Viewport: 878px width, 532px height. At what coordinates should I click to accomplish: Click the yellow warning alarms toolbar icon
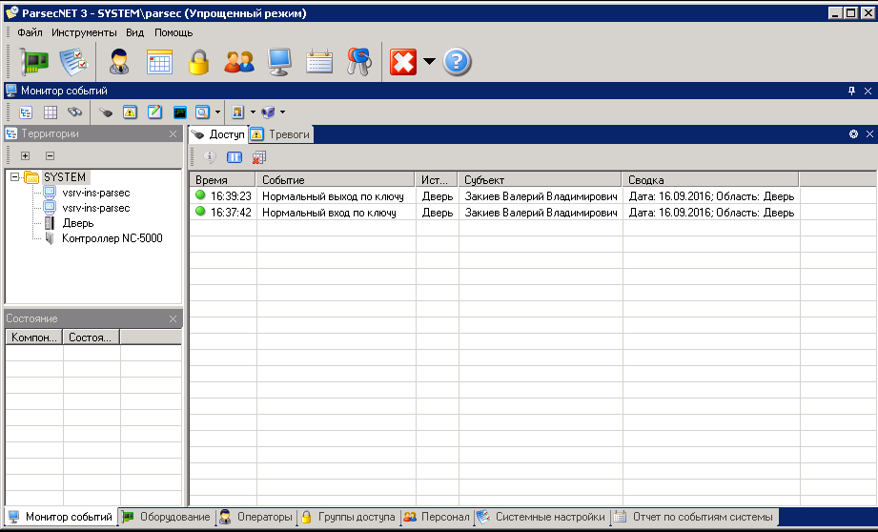pos(130,113)
